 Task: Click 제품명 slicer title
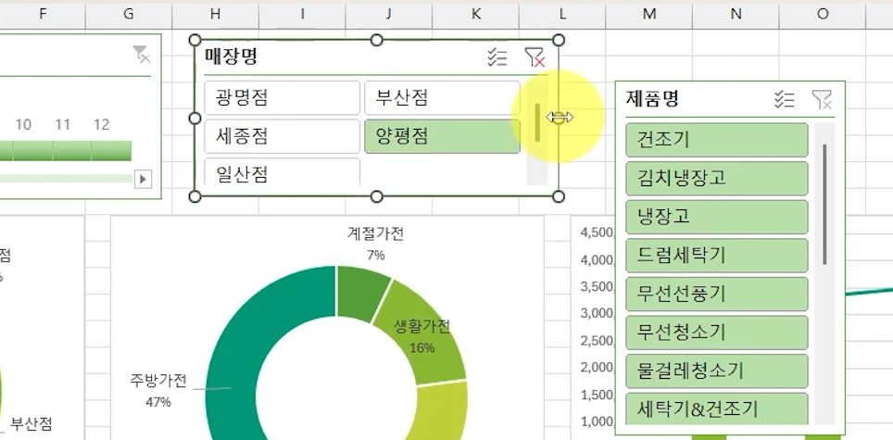(652, 99)
